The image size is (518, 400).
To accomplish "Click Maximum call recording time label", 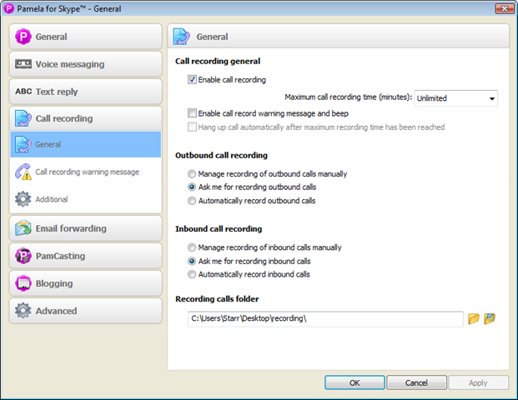I will pyautogui.click(x=349, y=97).
